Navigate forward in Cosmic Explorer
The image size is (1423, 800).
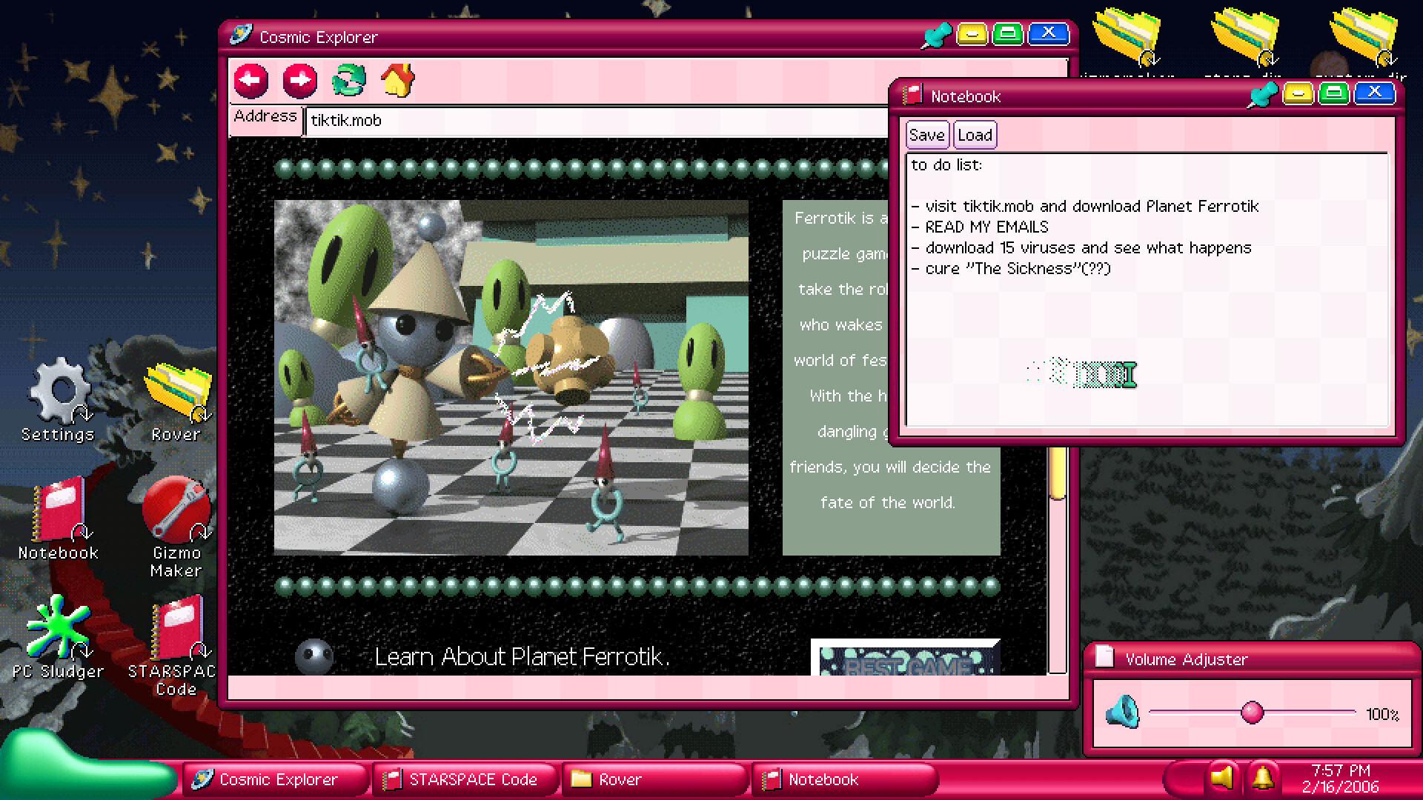click(299, 80)
